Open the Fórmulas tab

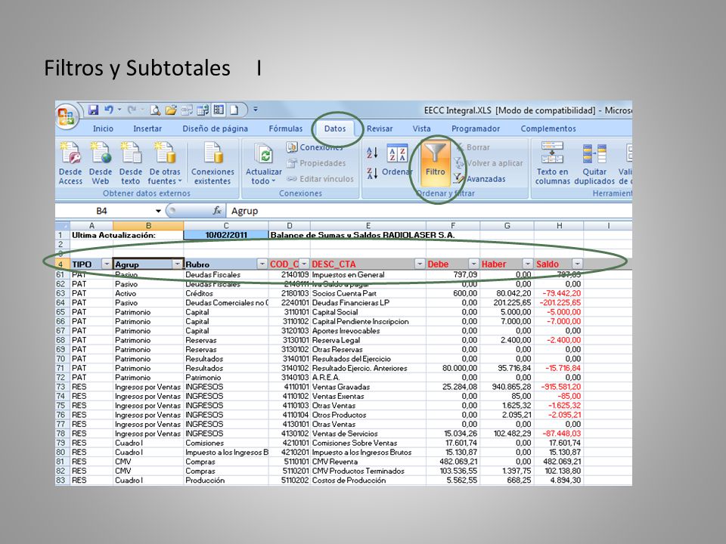pos(286,128)
